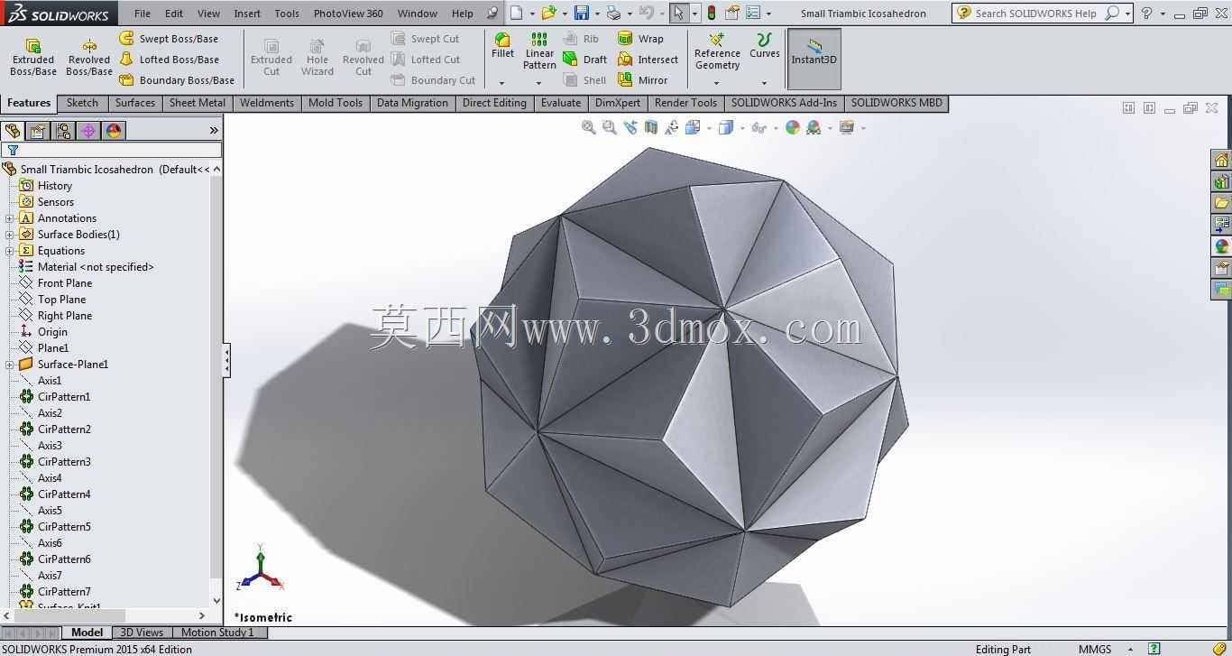The height and width of the screenshot is (656, 1232).
Task: Open the Fillet dropdown arrow
Action: pyautogui.click(x=502, y=82)
